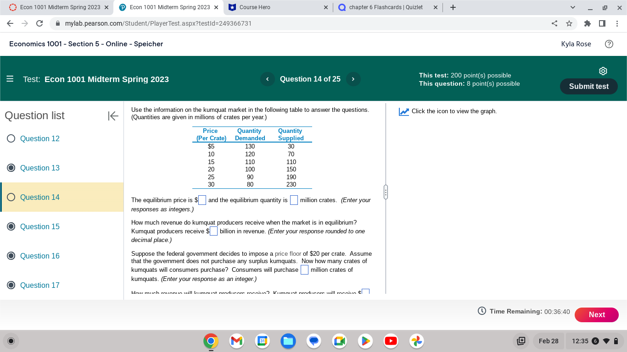This screenshot has width=627, height=352.
Task: Select Question 15 radio circle
Action: point(11,226)
